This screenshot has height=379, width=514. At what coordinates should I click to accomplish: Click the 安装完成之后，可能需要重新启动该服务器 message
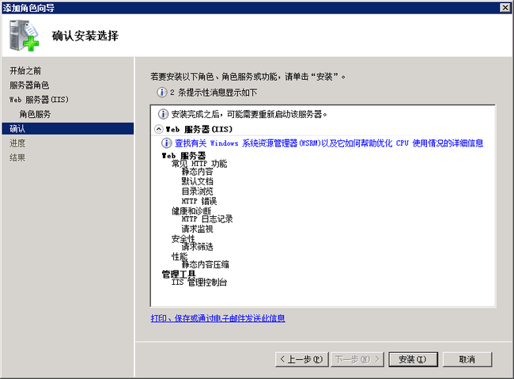click(x=249, y=114)
